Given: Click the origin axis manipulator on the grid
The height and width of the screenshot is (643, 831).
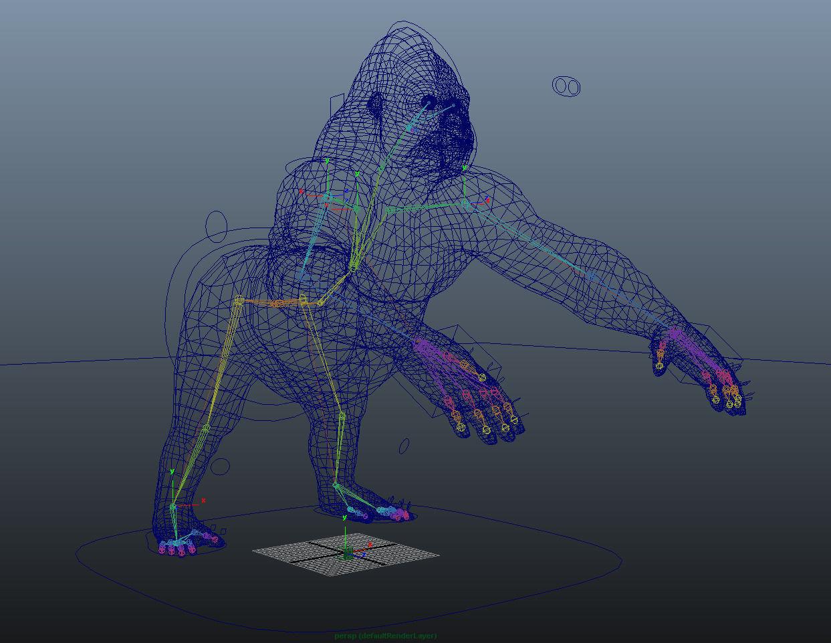Looking at the screenshot, I should point(346,553).
